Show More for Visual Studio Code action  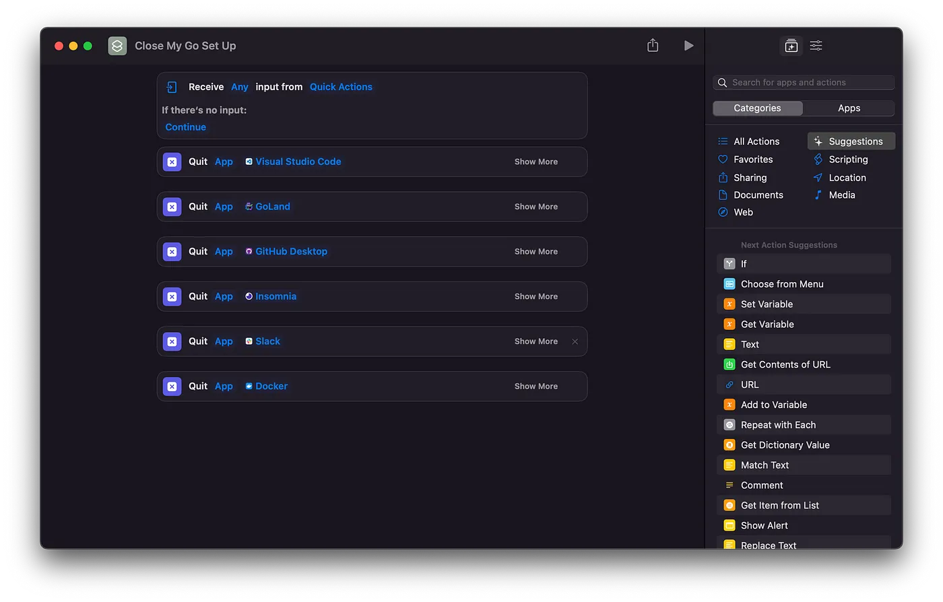[536, 162]
